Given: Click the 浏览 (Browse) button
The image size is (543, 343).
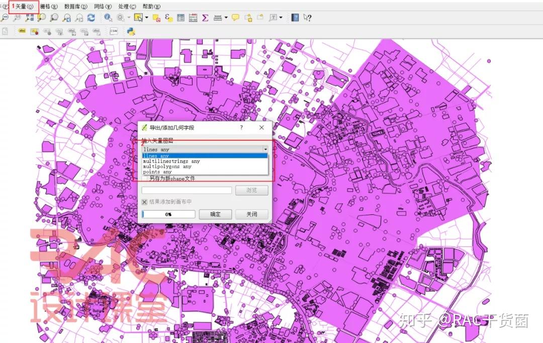Looking at the screenshot, I should 252,190.
